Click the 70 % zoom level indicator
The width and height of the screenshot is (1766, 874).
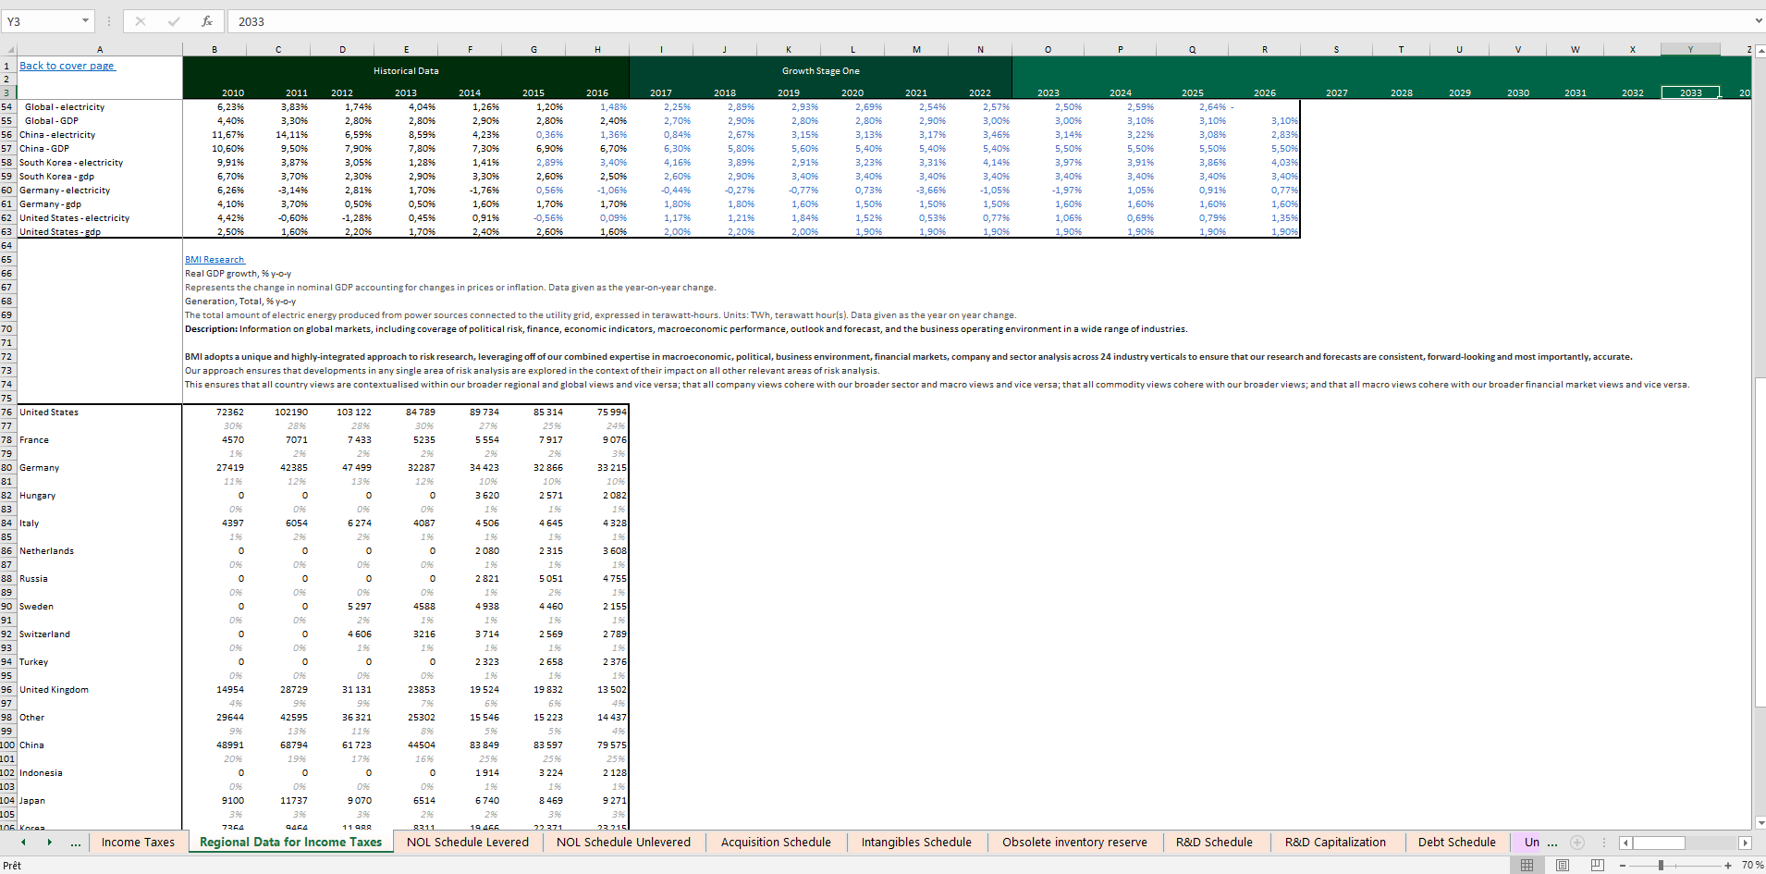coord(1752,866)
